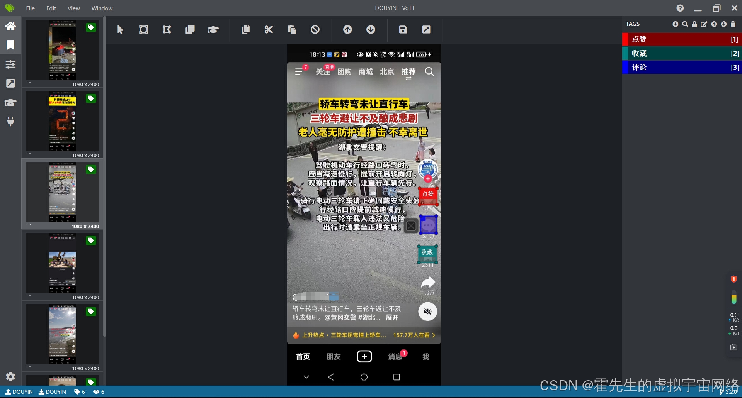
Task: Open the Home page from sidebar
Action: tap(10, 26)
